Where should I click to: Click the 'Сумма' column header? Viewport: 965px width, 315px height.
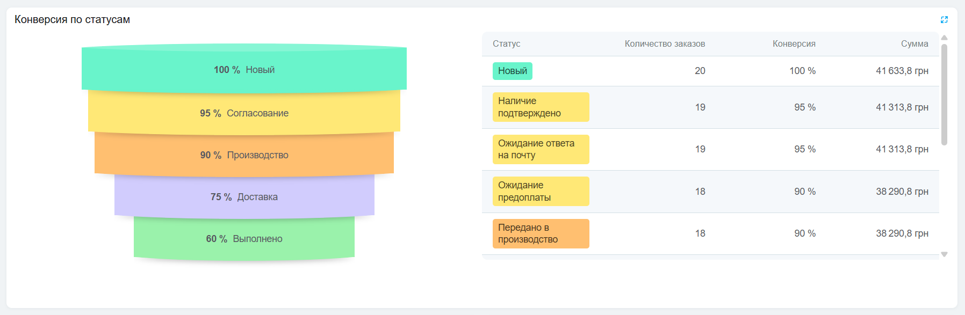point(914,44)
